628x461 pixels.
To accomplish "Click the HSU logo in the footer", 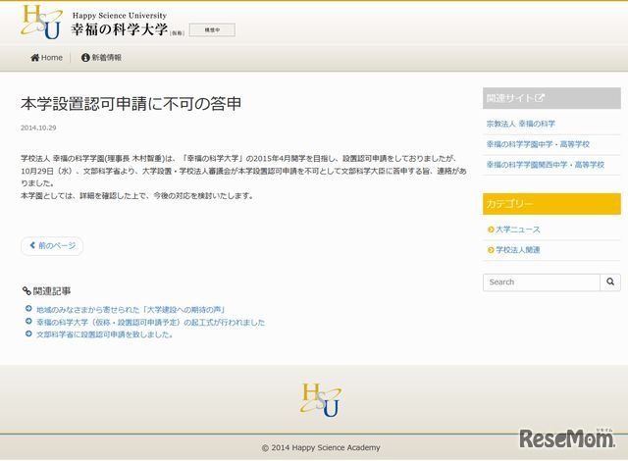I will pyautogui.click(x=321, y=400).
